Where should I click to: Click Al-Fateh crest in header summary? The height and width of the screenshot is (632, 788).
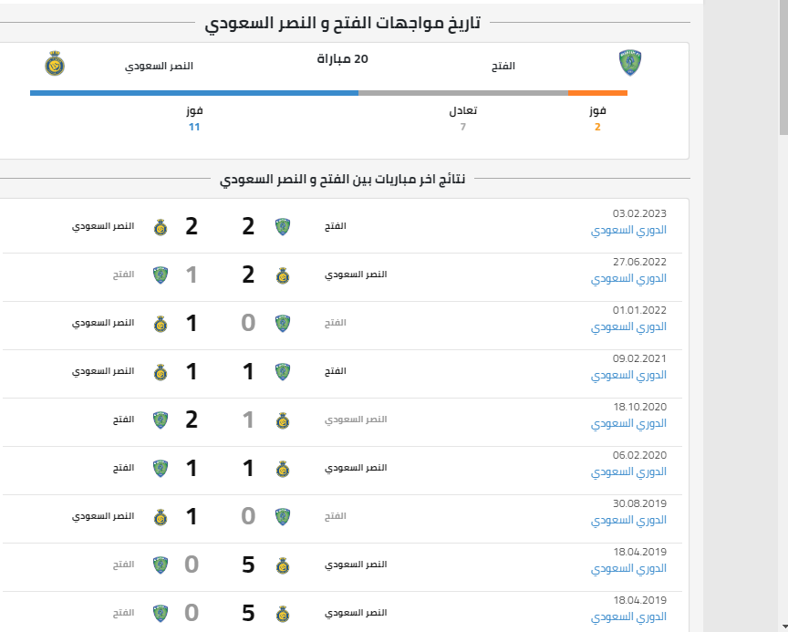pyautogui.click(x=629, y=63)
